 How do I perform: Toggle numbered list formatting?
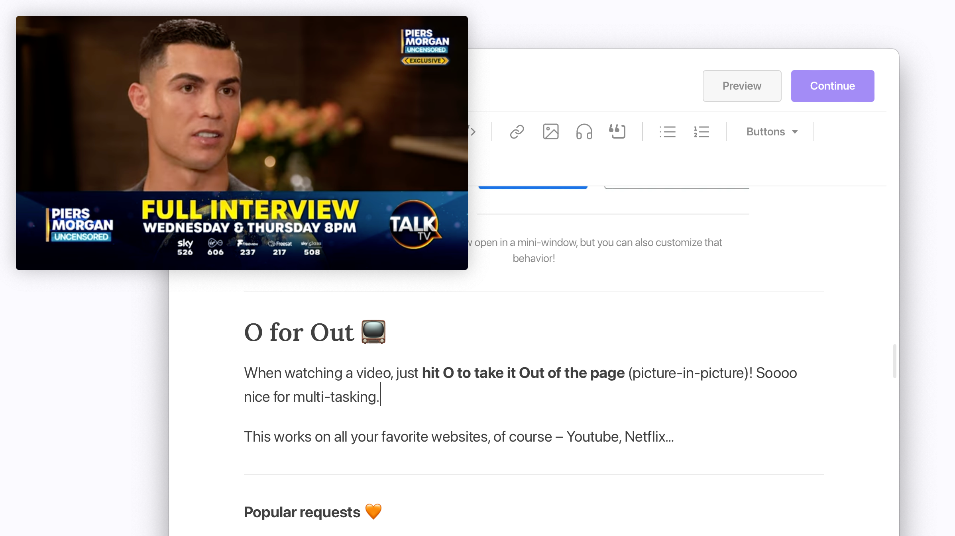pos(702,132)
